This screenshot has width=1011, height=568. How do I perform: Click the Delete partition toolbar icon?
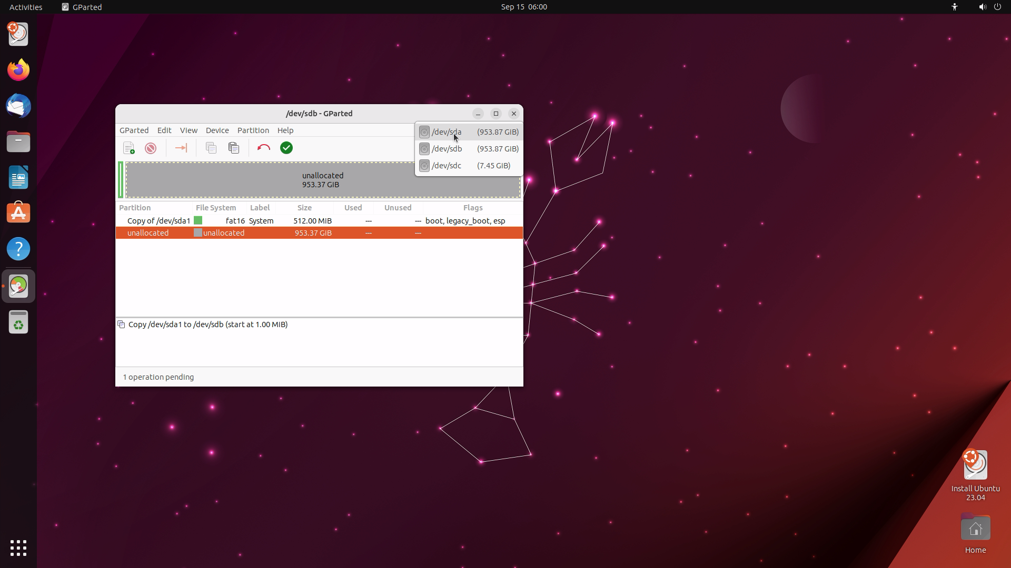coord(151,148)
